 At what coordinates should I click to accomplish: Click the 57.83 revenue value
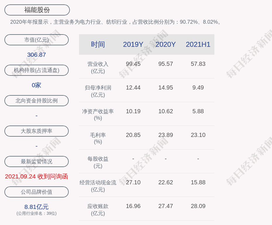(x=198, y=64)
